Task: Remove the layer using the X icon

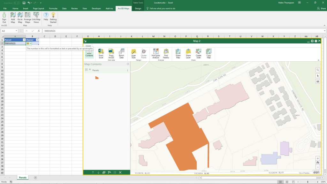Action: (120, 172)
